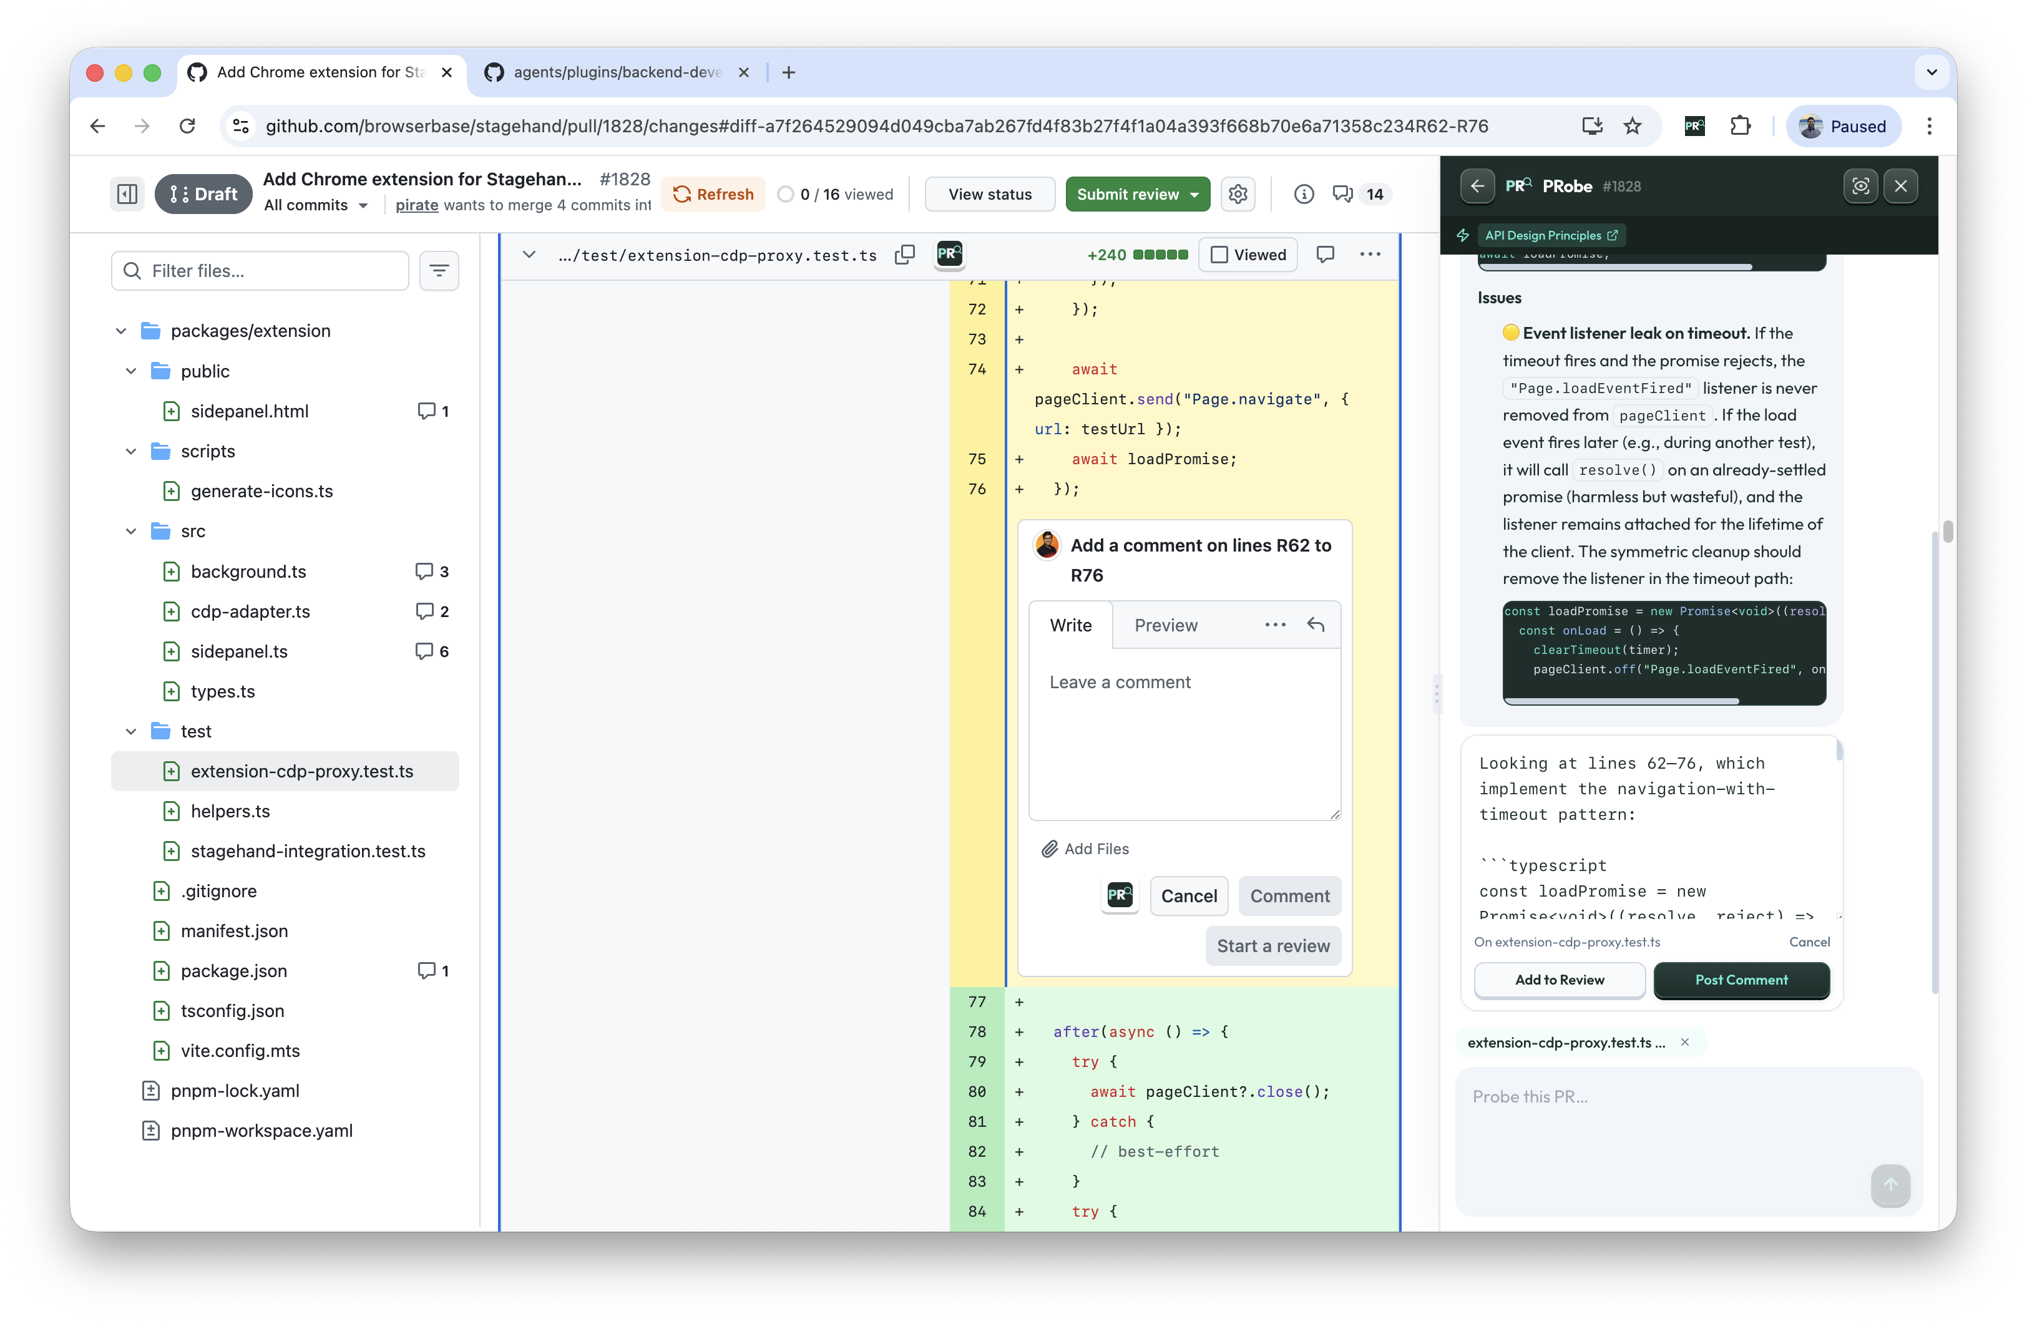Viewport: 2027px width, 1324px height.
Task: Open Submit review dropdown
Action: click(x=1195, y=194)
